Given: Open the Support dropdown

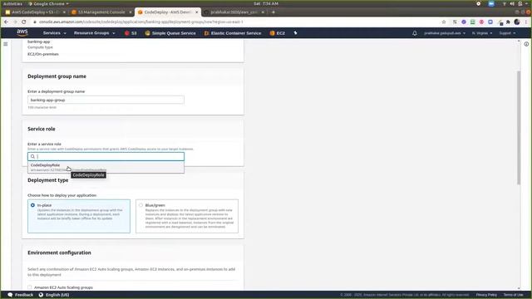Looking at the screenshot, I should tap(507, 33).
